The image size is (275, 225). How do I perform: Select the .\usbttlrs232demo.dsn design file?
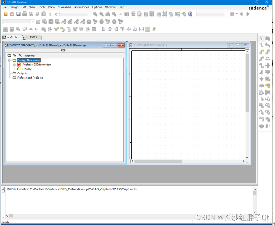tap(37, 65)
